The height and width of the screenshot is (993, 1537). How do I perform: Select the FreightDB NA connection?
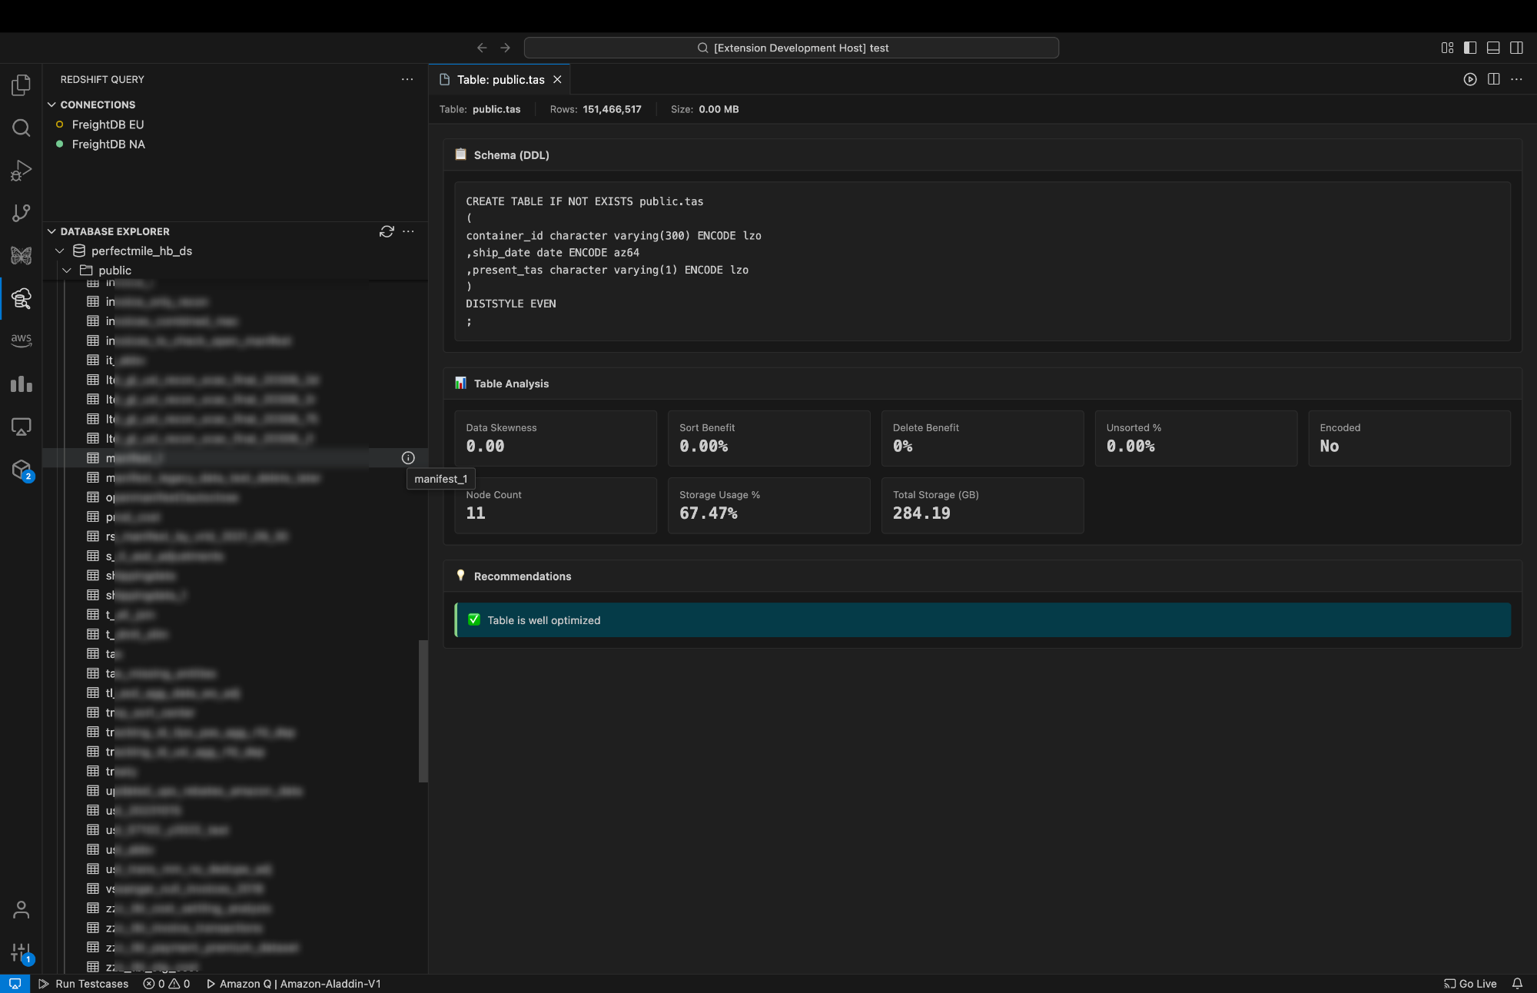(108, 144)
